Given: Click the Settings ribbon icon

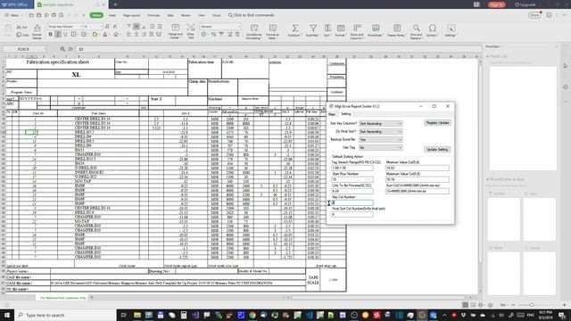Looking at the screenshot, I should pyautogui.click(x=451, y=29).
